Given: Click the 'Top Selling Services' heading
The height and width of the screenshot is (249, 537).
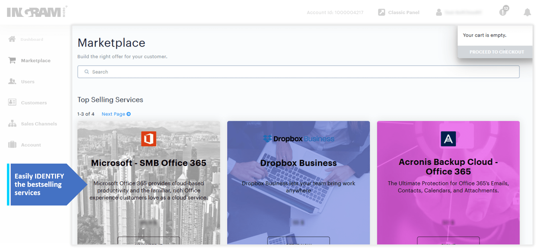Looking at the screenshot, I should [110, 100].
